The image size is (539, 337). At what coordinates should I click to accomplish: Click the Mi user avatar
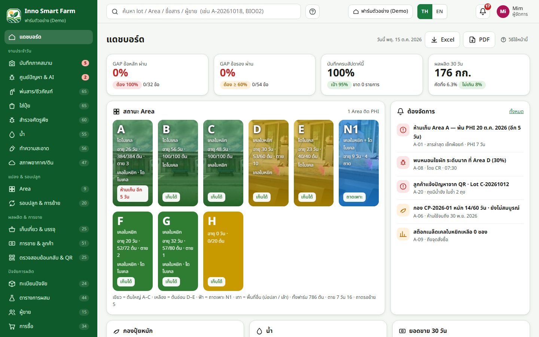point(503,12)
